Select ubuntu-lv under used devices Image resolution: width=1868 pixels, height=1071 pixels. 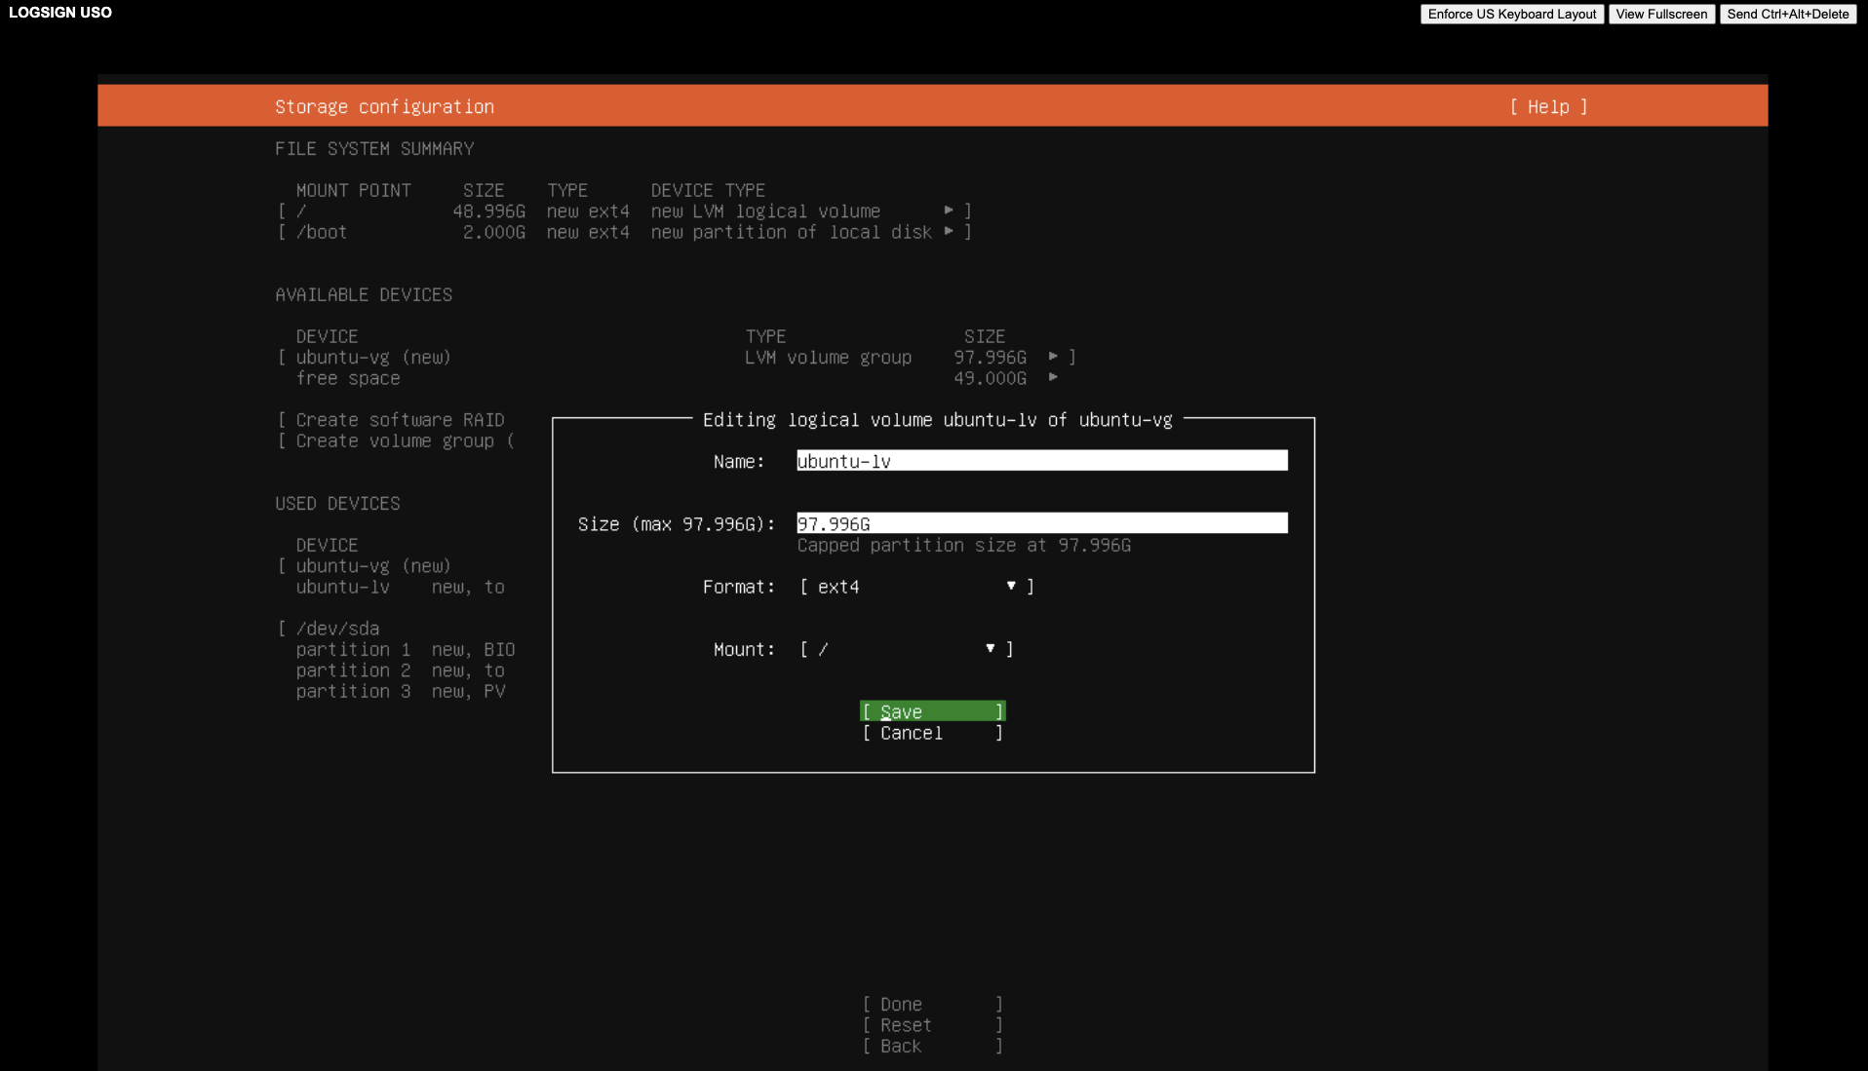(342, 587)
